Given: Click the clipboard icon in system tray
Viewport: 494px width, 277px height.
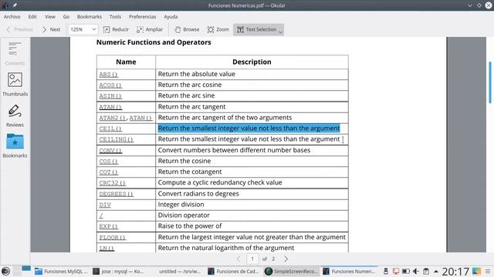Looking at the screenshot, I should pos(426,271).
